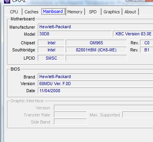This screenshot has height=142, width=153.
Task: Click the 82801HBM (ICH8-ME) field
Action: (96, 50)
